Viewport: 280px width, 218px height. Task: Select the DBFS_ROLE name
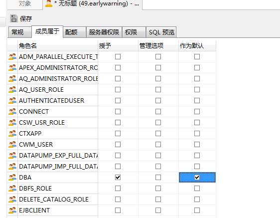(35, 188)
